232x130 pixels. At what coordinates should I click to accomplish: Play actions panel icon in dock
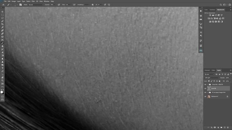click(x=201, y=11)
